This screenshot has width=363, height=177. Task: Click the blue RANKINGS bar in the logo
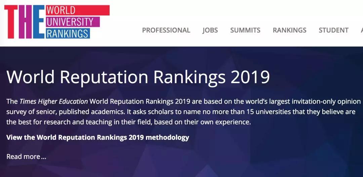(68, 34)
